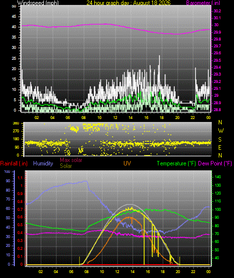
Task: Click the Humidity legend label
Action: tap(43, 163)
